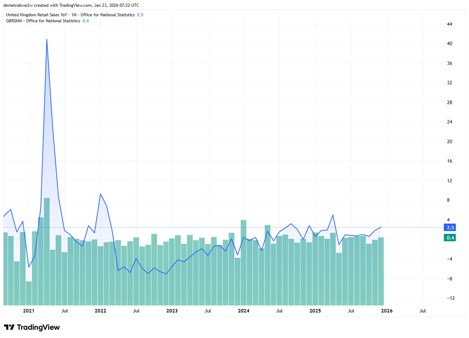Viewport: 469px width, 338px height.
Task: Select the 2022 label on the time axis
Action: pyautogui.click(x=100, y=311)
